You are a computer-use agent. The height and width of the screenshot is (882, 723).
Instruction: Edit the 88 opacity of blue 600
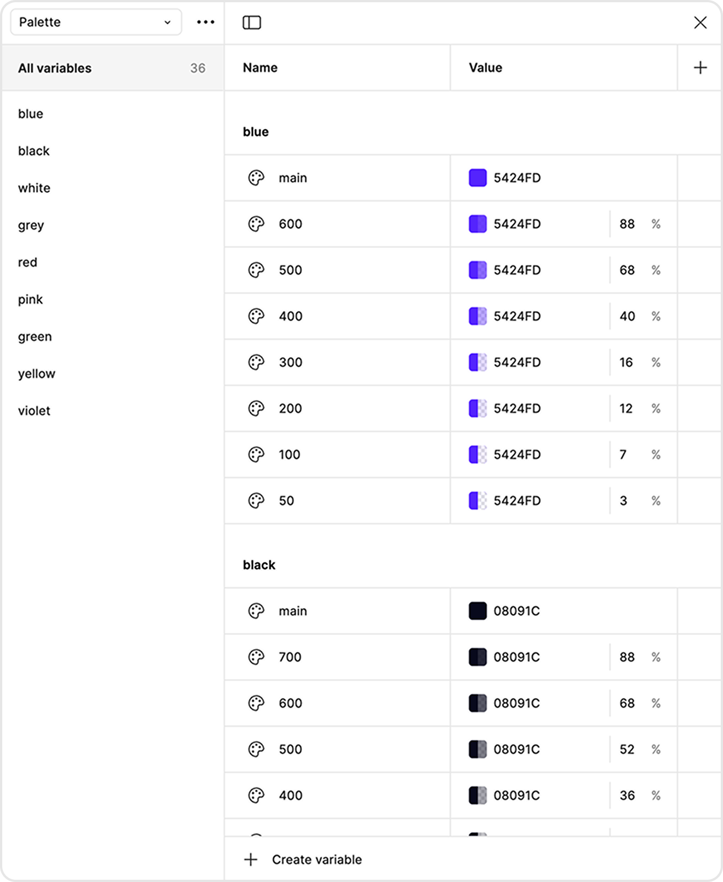tap(627, 224)
